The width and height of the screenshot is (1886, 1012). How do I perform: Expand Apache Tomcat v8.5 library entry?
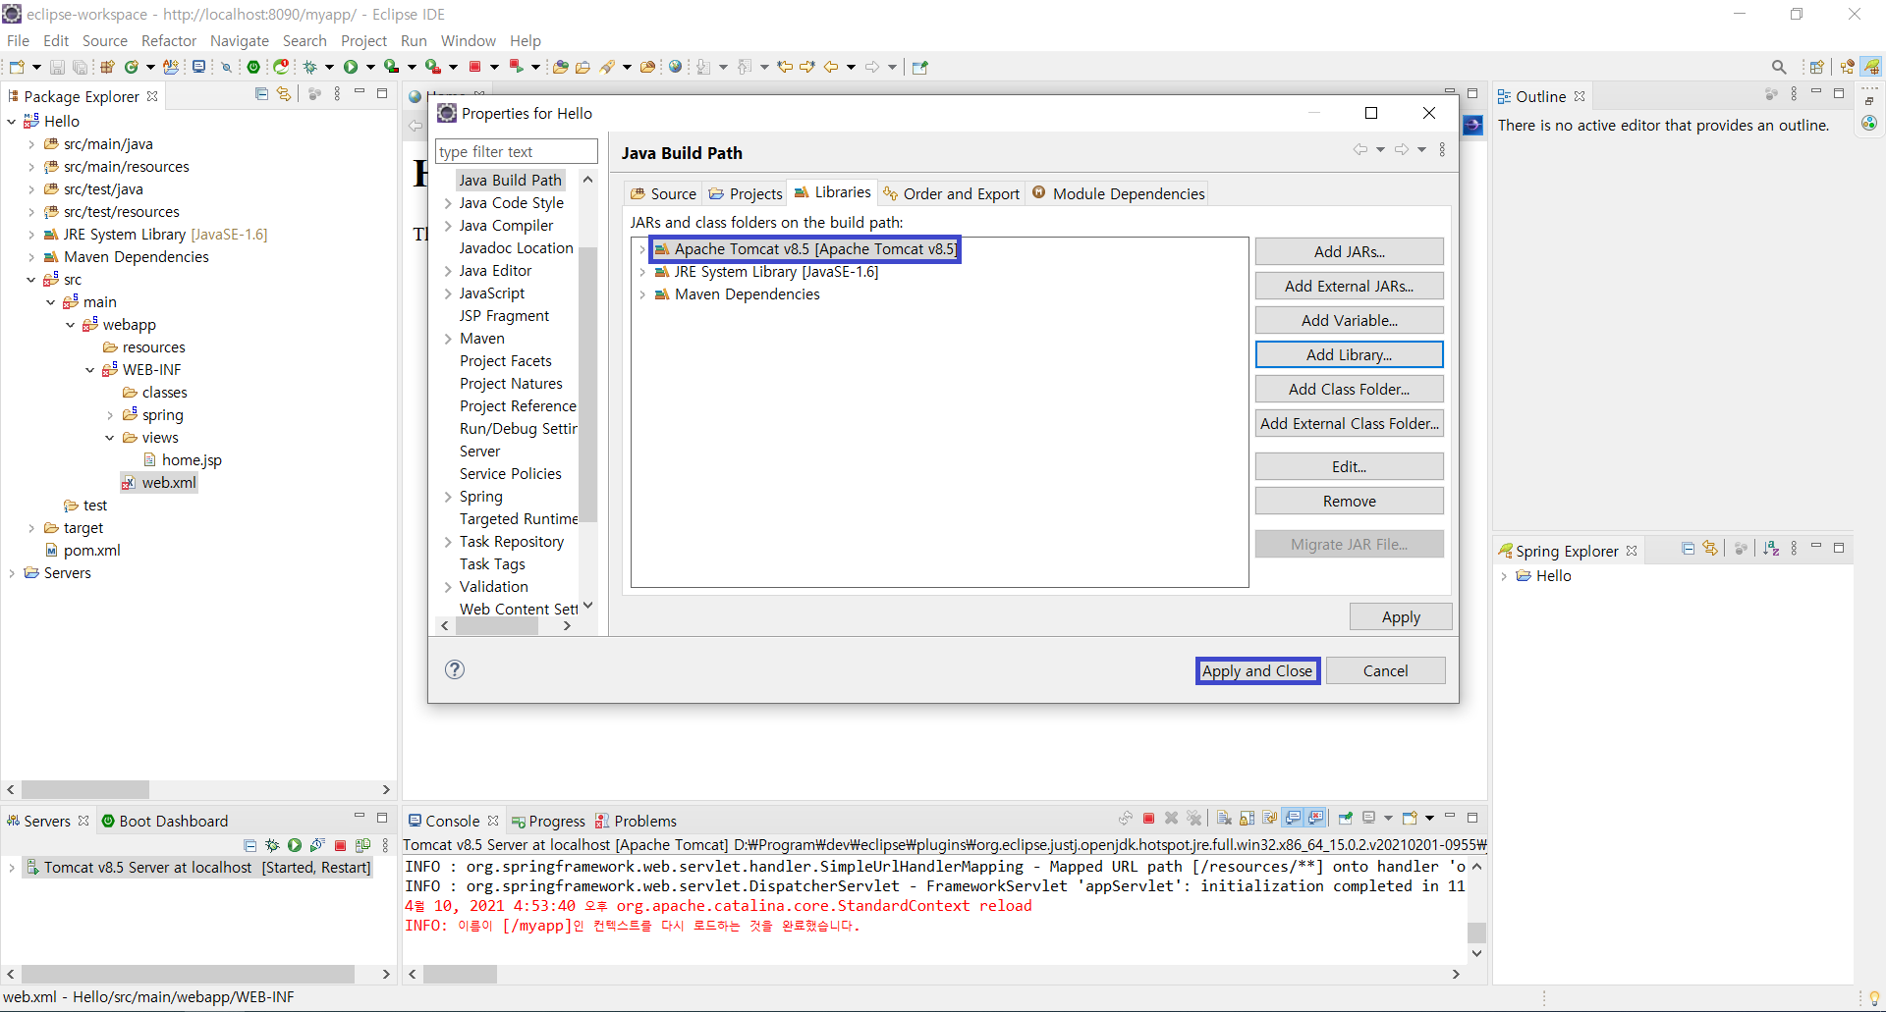642,249
